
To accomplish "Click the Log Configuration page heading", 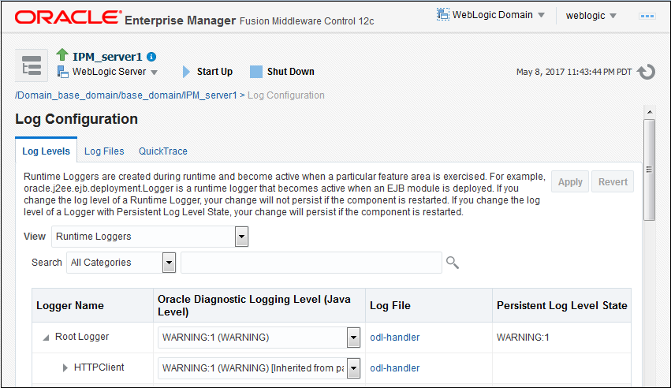I will [x=76, y=119].
